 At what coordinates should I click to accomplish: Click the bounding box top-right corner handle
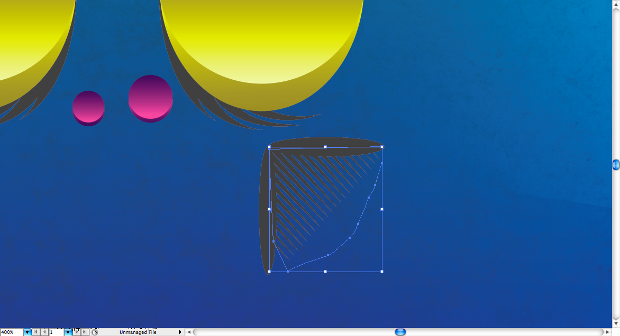point(382,147)
